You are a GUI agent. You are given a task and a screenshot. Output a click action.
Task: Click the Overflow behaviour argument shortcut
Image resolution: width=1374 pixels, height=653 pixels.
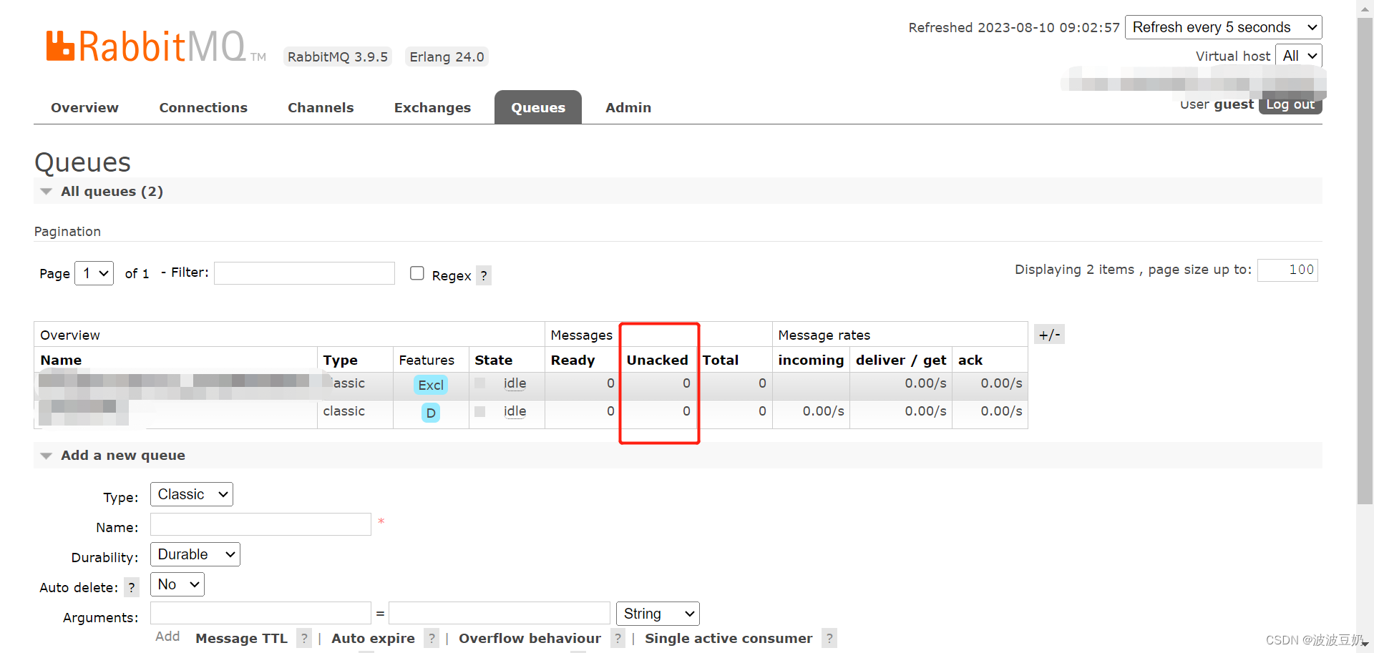click(530, 638)
